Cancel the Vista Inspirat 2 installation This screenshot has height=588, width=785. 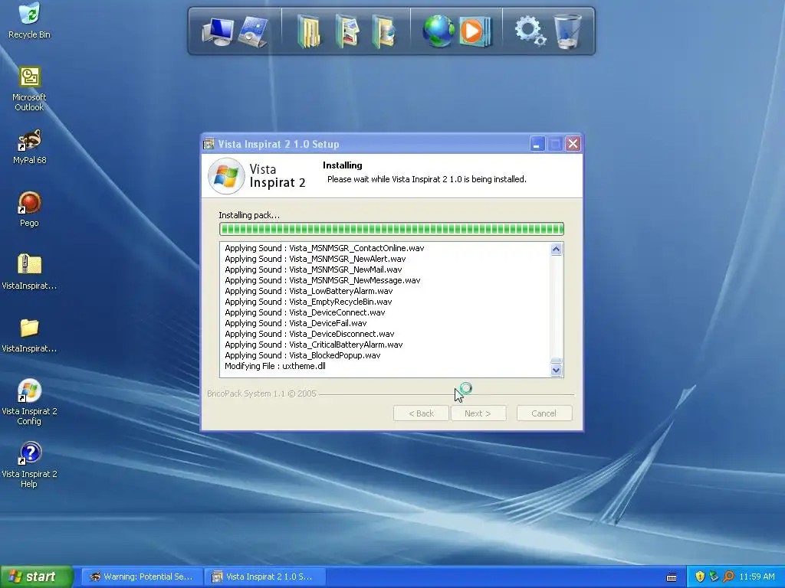click(x=544, y=413)
